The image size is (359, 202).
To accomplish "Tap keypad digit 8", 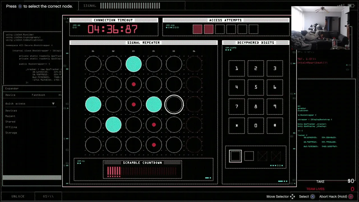I will tap(256, 106).
